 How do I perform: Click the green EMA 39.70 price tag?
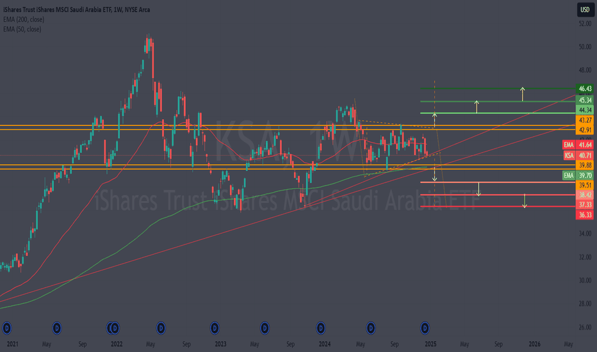pos(578,175)
